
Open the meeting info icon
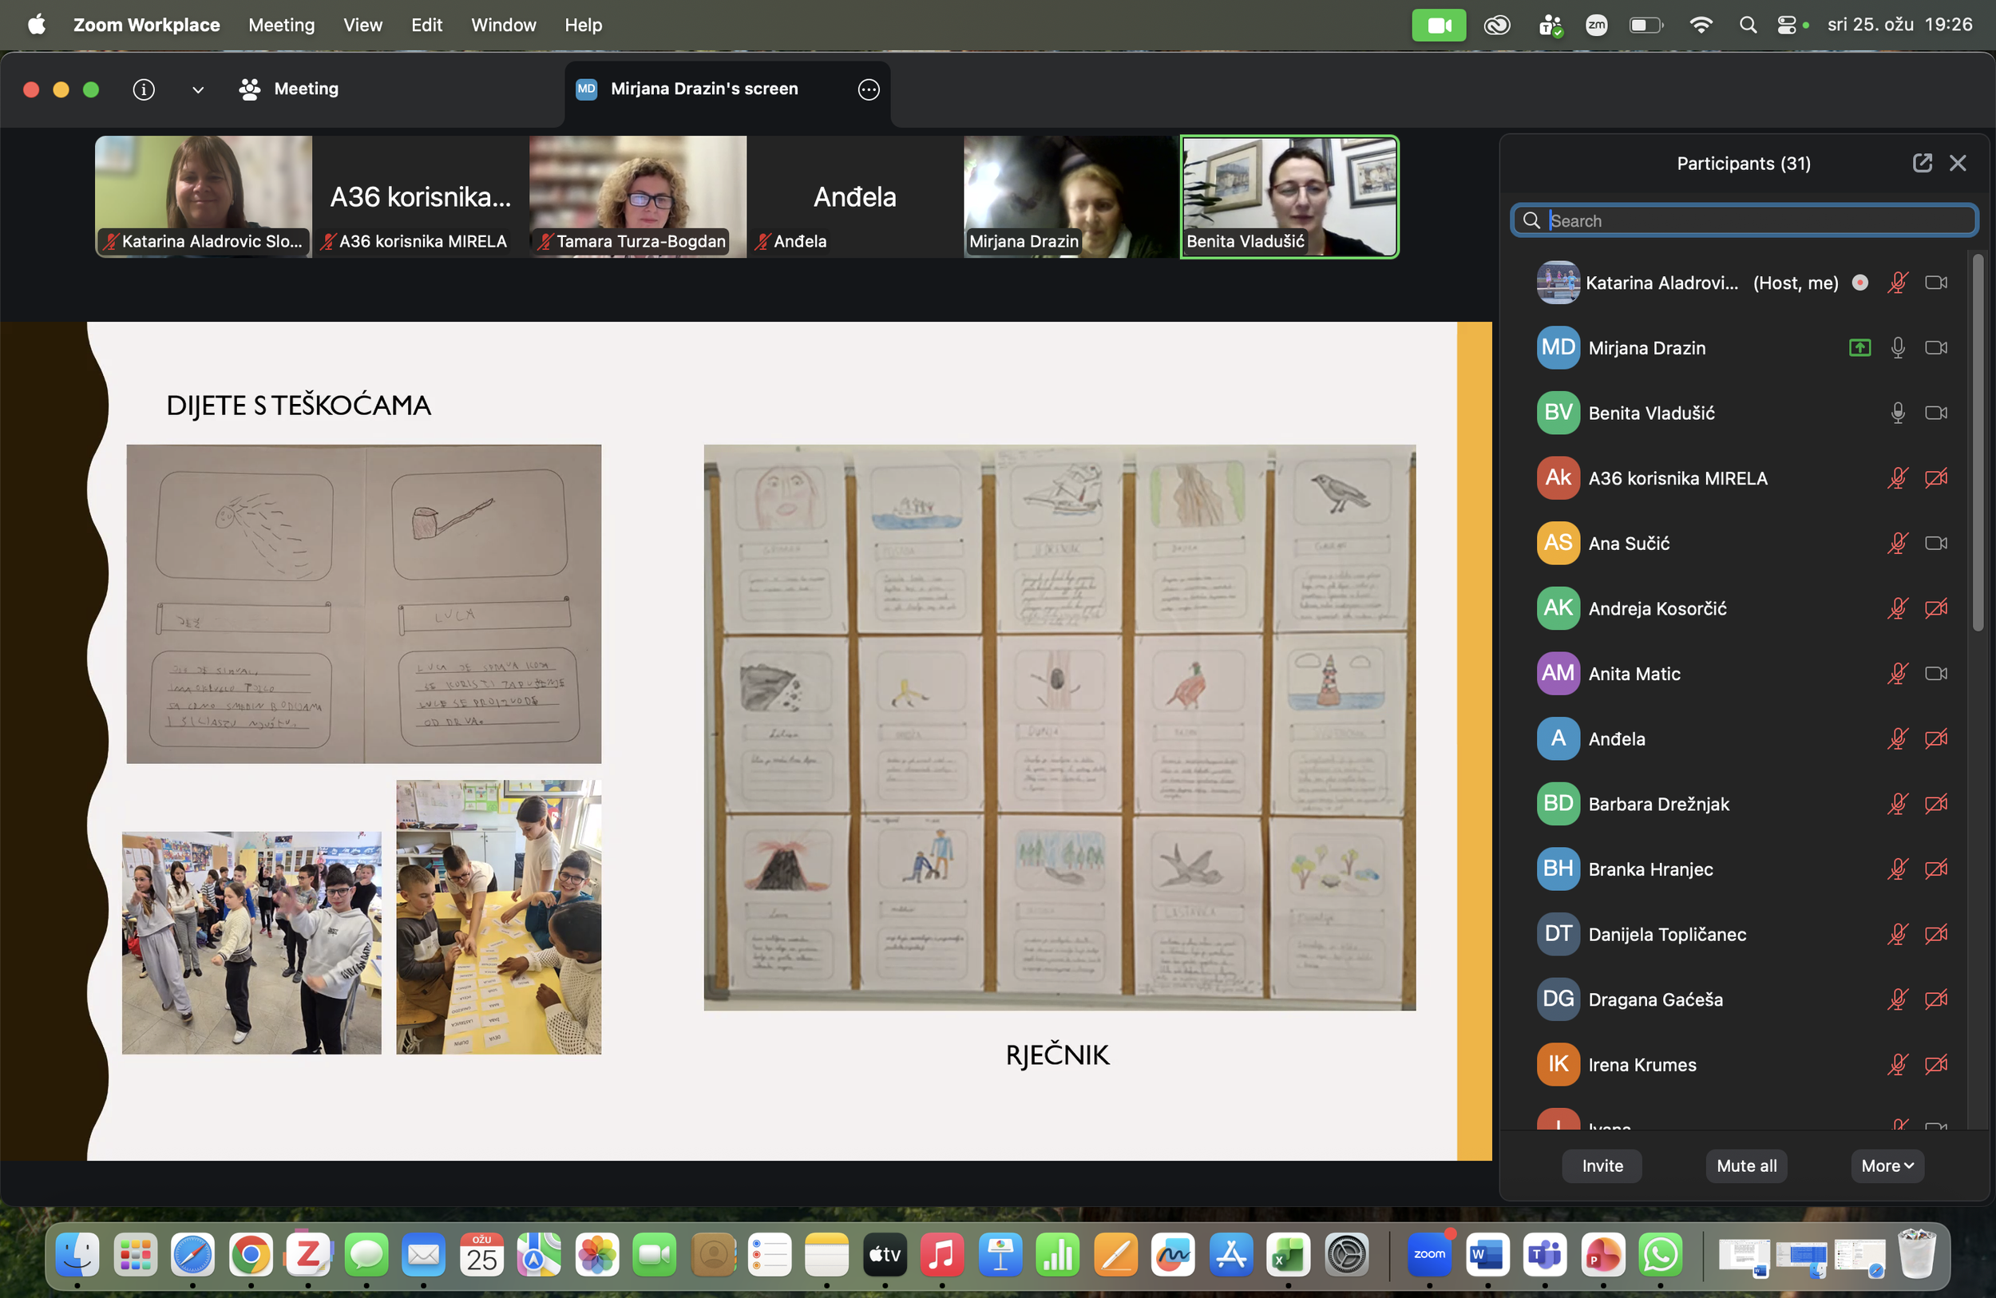point(144,89)
